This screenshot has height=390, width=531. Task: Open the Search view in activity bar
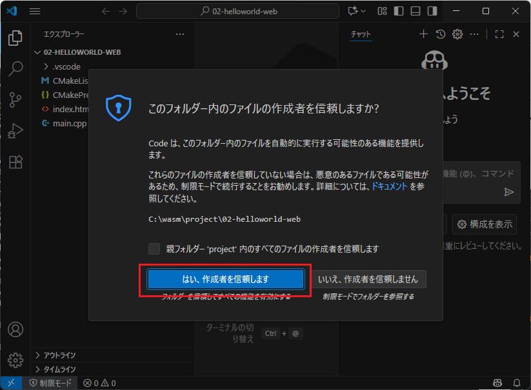coord(15,69)
